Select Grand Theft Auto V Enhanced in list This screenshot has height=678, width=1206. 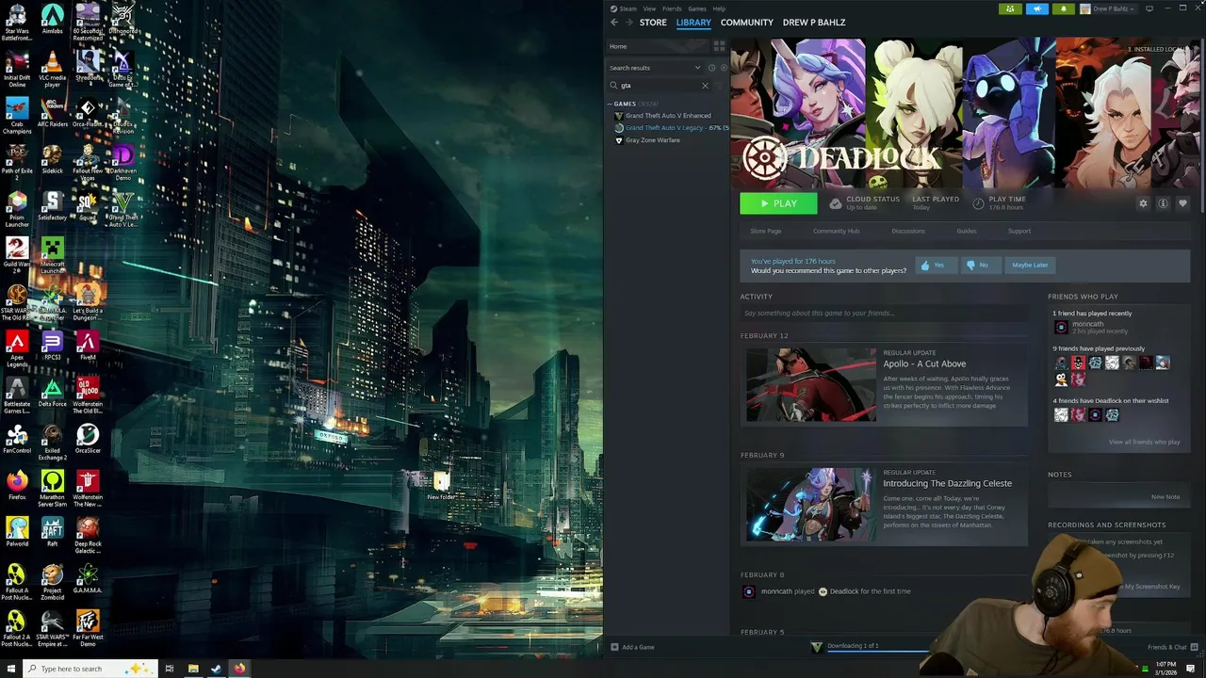[668, 116]
